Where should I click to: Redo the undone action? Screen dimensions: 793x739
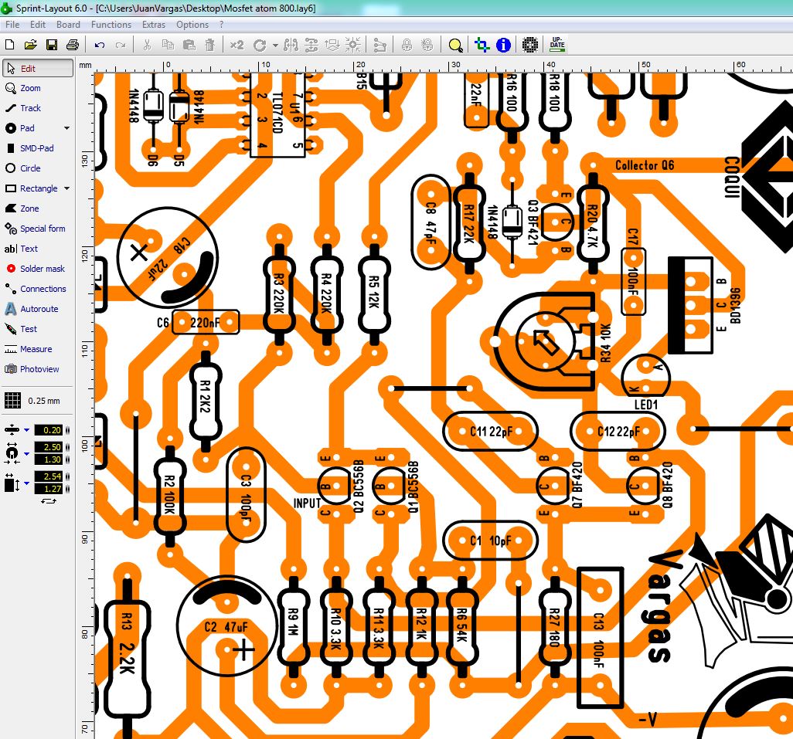click(x=121, y=45)
